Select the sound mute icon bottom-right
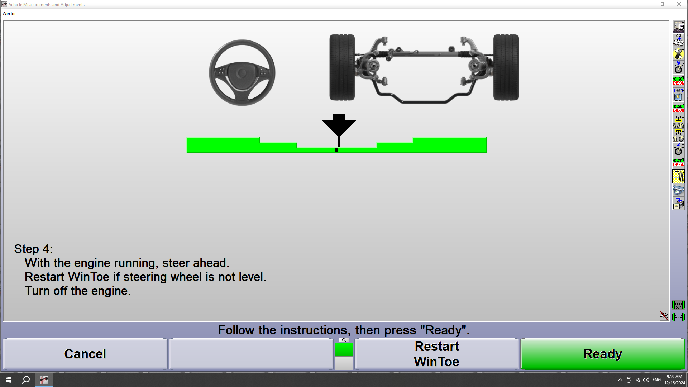This screenshot has height=387, width=688. pyautogui.click(x=664, y=316)
